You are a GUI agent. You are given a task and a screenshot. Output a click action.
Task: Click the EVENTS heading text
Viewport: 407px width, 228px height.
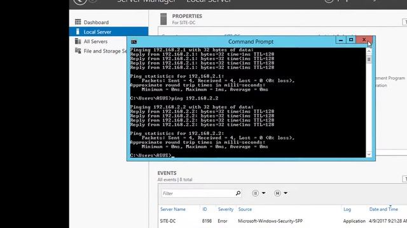click(x=167, y=173)
